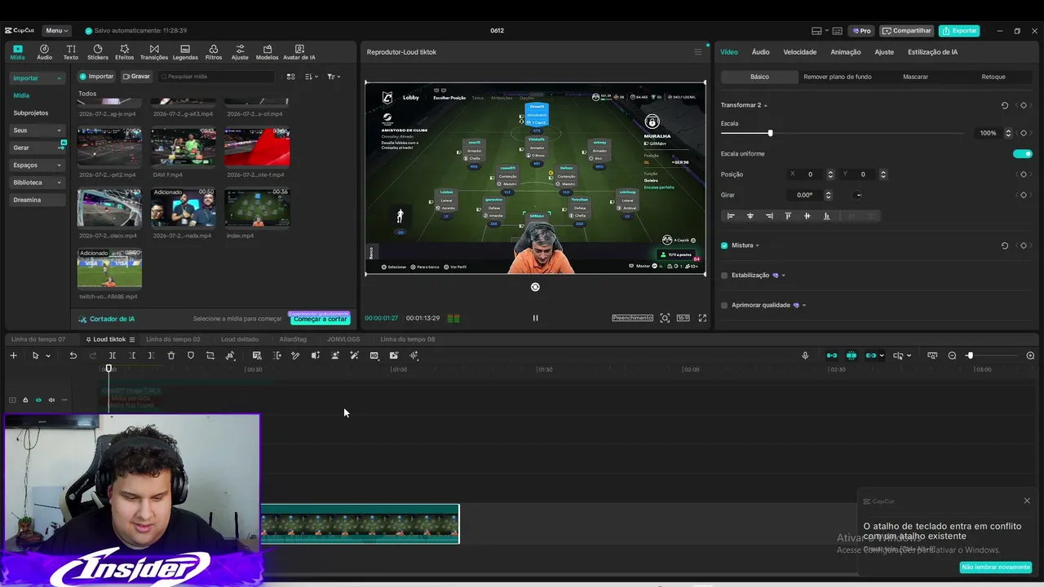Open the Efeitos panel
This screenshot has width=1044, height=587.
click(124, 52)
